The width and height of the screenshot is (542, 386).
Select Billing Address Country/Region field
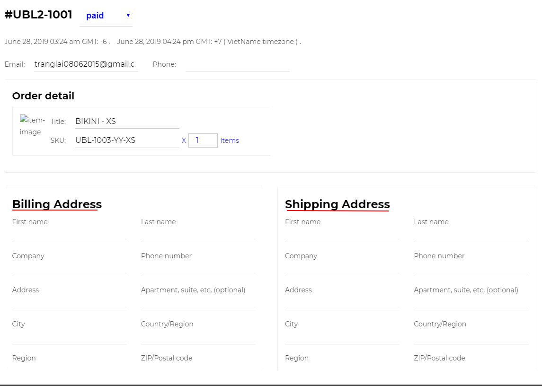click(198, 337)
